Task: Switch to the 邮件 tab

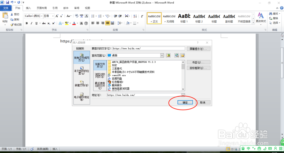Action: point(66,8)
